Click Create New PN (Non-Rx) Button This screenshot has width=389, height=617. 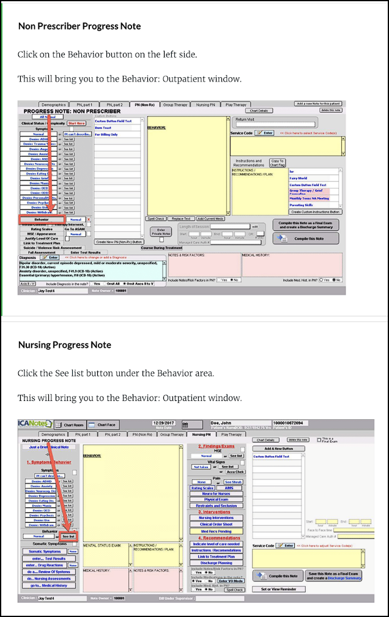point(119,242)
